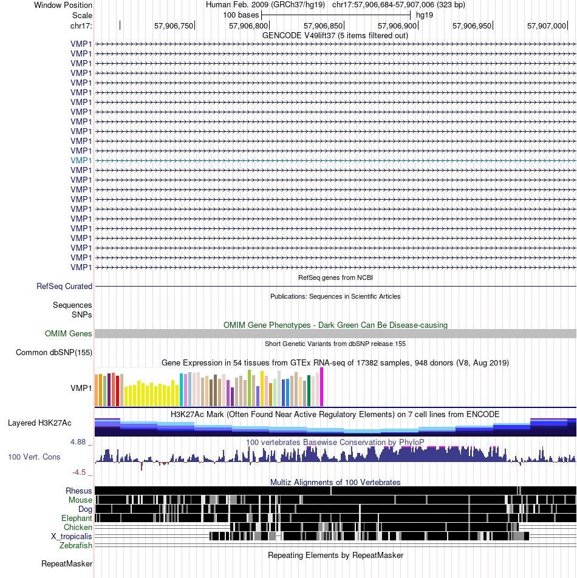Click the 100 bases scale bar

point(335,15)
